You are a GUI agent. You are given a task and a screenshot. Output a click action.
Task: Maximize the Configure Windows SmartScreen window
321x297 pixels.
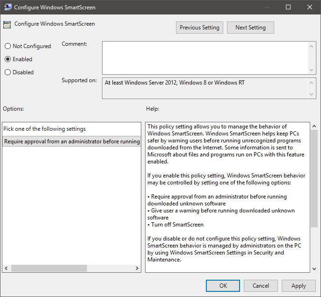288,7
